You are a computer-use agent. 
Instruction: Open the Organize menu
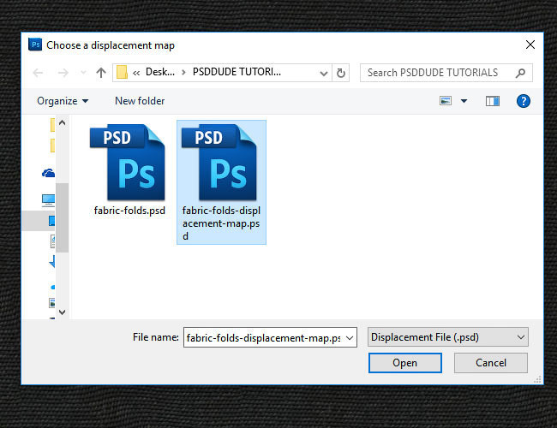pyautogui.click(x=63, y=101)
